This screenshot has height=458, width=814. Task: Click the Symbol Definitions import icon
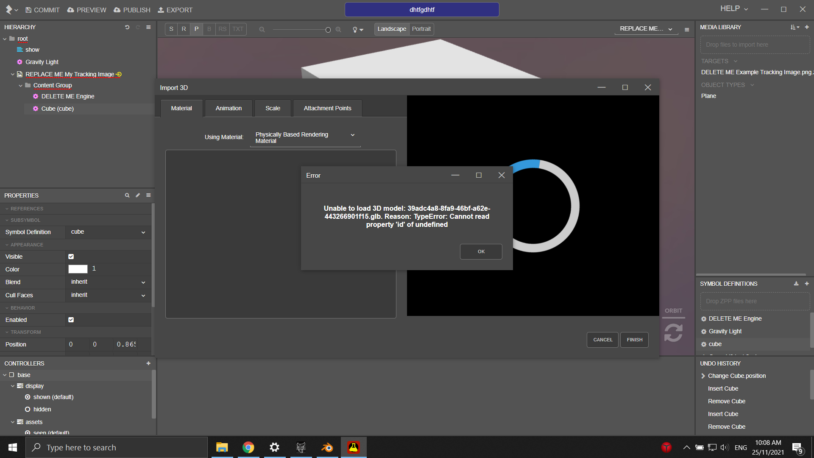click(x=796, y=284)
